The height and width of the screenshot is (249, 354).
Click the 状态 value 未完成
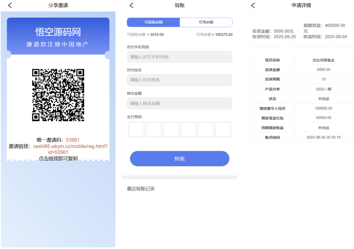[x=324, y=99]
